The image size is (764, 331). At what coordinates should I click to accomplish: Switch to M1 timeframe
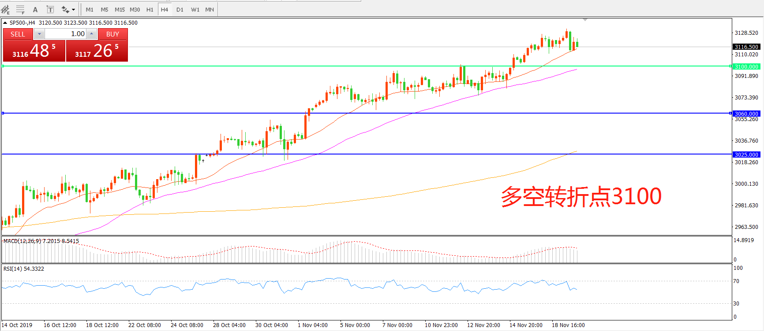[90, 10]
